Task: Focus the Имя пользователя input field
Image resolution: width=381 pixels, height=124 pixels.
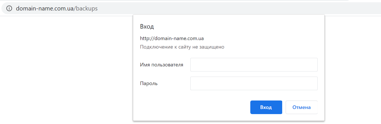Action: (253, 65)
